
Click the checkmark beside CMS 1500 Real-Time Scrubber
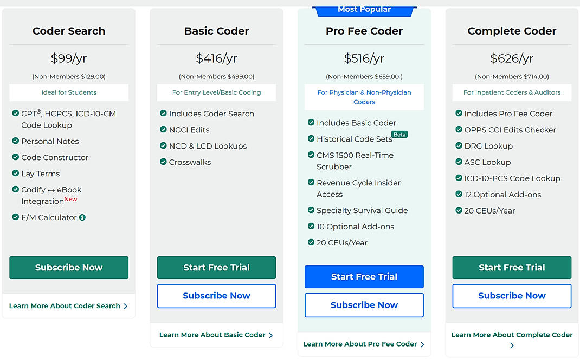coord(311,155)
